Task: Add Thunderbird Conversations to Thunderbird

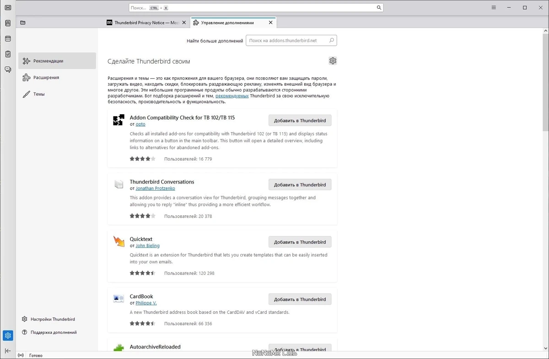Action: [300, 185]
